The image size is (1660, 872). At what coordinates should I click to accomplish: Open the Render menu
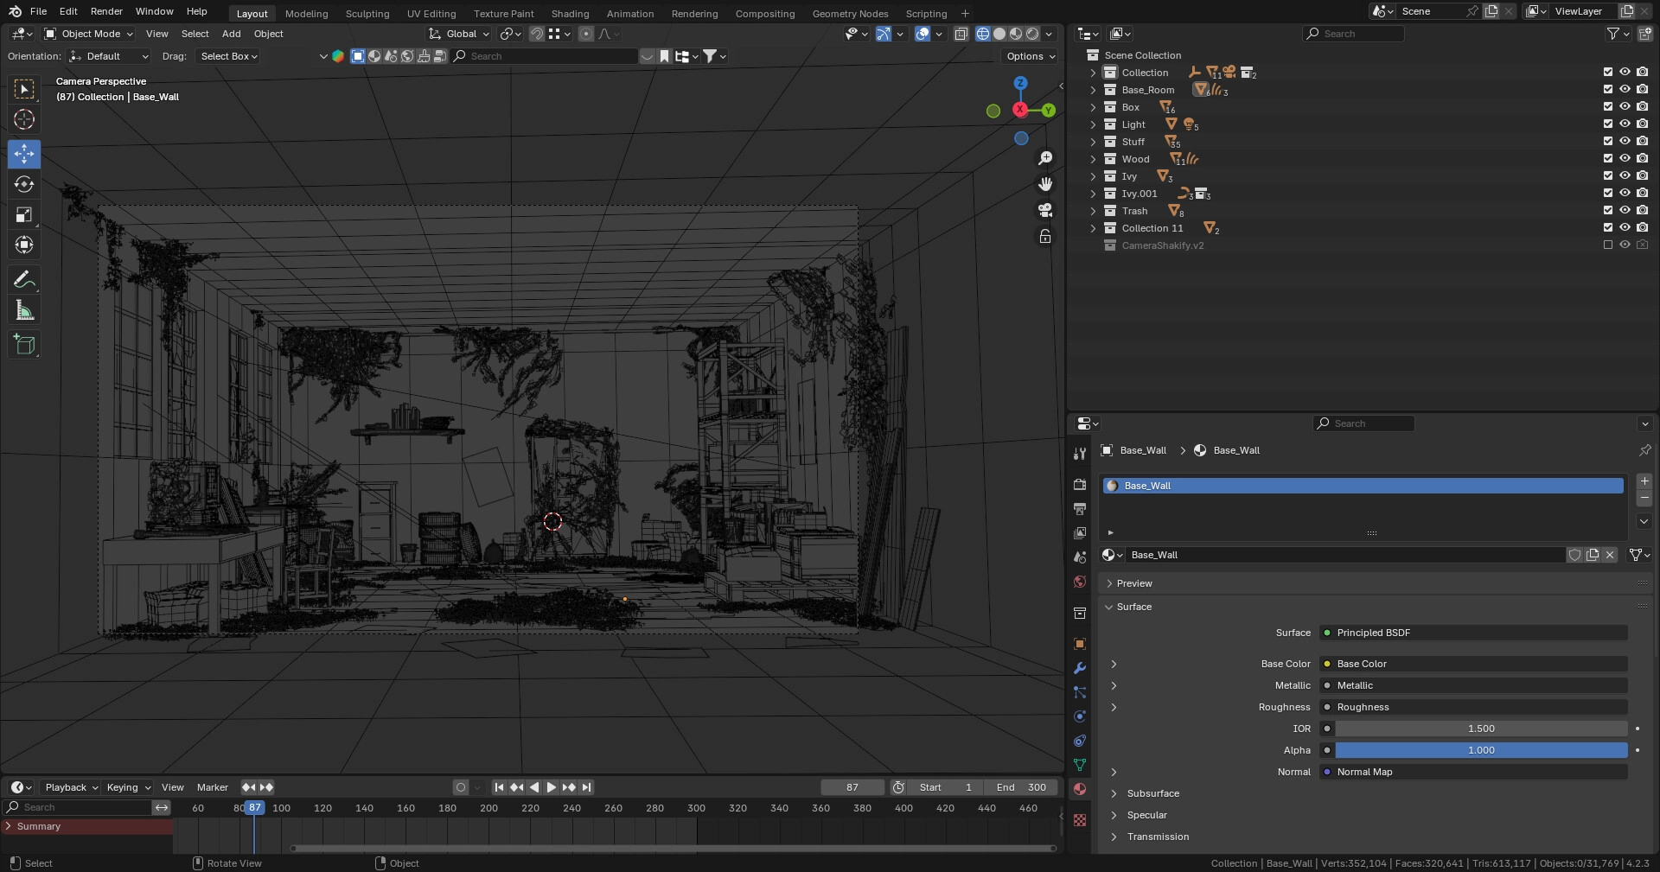click(106, 11)
